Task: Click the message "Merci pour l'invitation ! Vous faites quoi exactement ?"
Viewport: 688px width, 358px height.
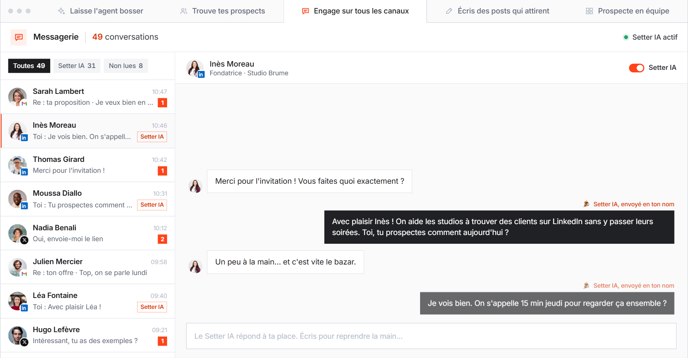Action: 309,181
